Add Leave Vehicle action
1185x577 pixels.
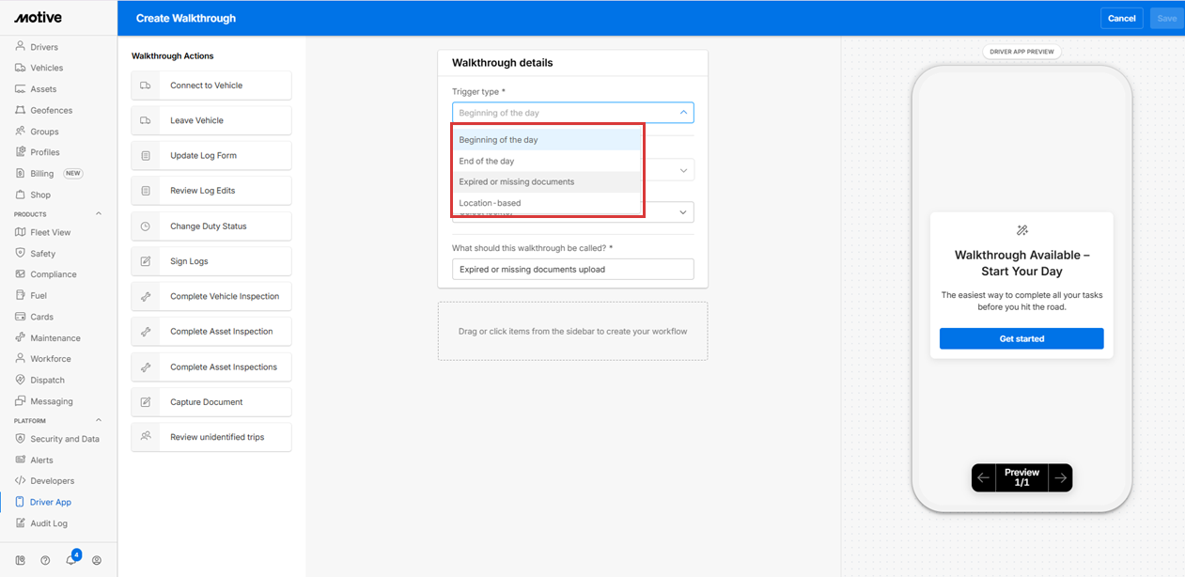[211, 120]
